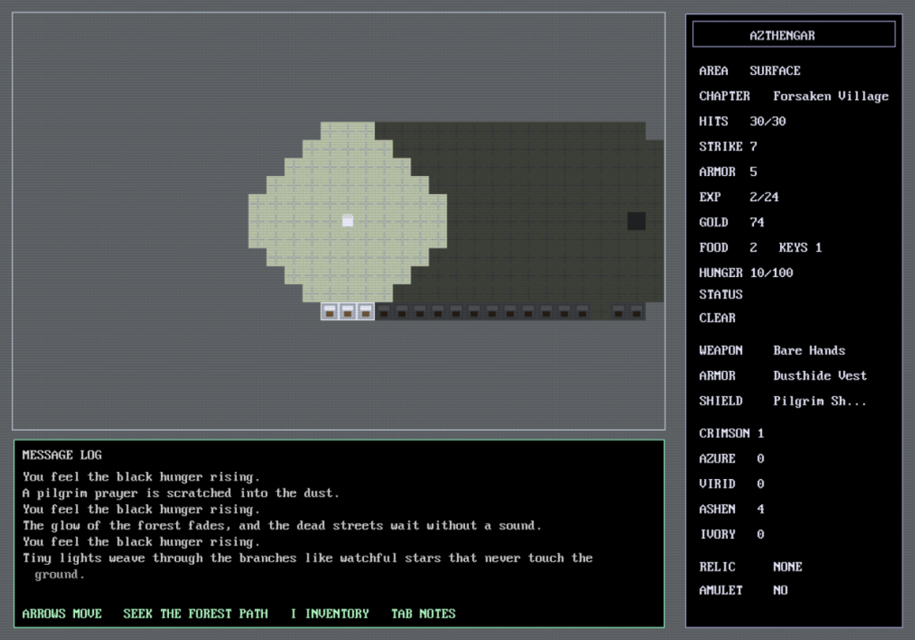Select the middle lit house tile

click(x=348, y=312)
